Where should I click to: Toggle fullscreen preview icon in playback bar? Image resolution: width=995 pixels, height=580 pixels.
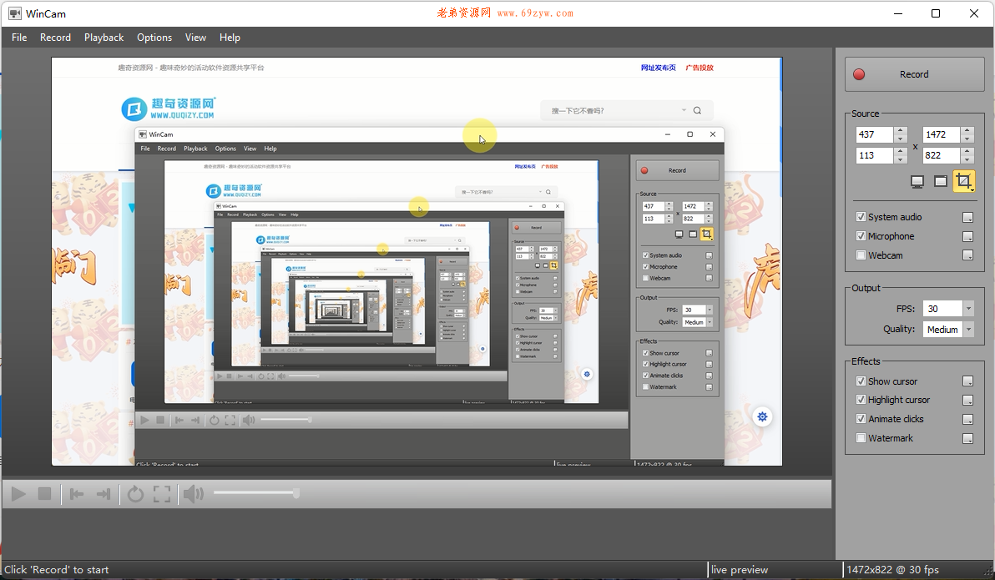coord(162,494)
